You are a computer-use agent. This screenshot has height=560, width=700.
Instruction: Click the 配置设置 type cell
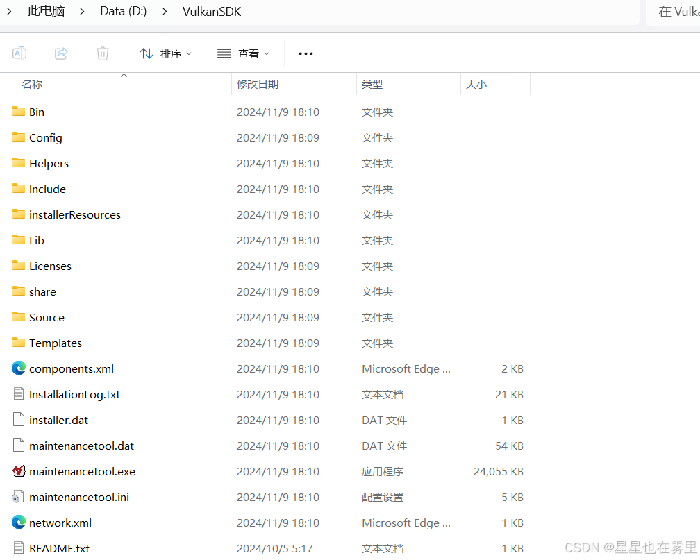pyautogui.click(x=383, y=497)
